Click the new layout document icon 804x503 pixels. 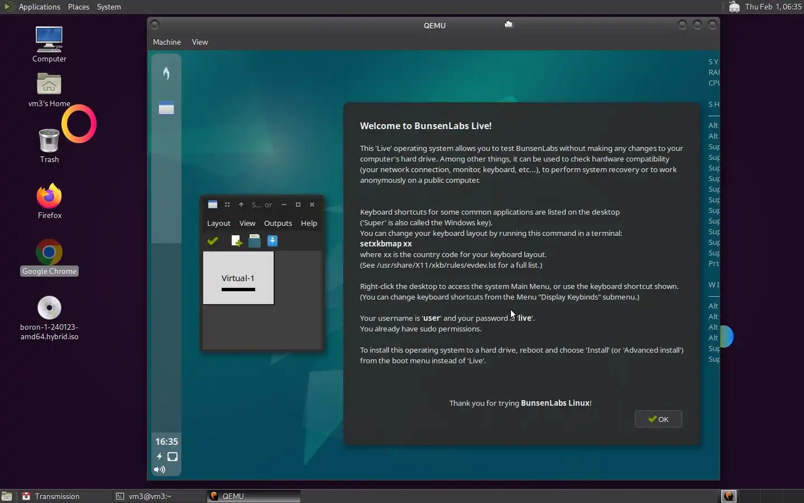click(x=236, y=241)
